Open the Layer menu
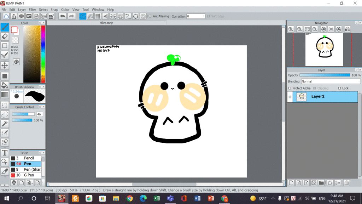Image resolution: width=362 pixels, height=204 pixels. [22, 10]
